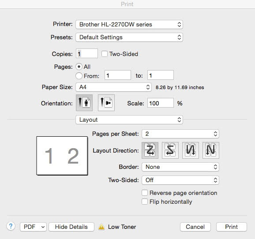The width and height of the screenshot is (255, 239).
Task: Choose N-shaped top-to-bottom layout direction icon
Action: 211,150
